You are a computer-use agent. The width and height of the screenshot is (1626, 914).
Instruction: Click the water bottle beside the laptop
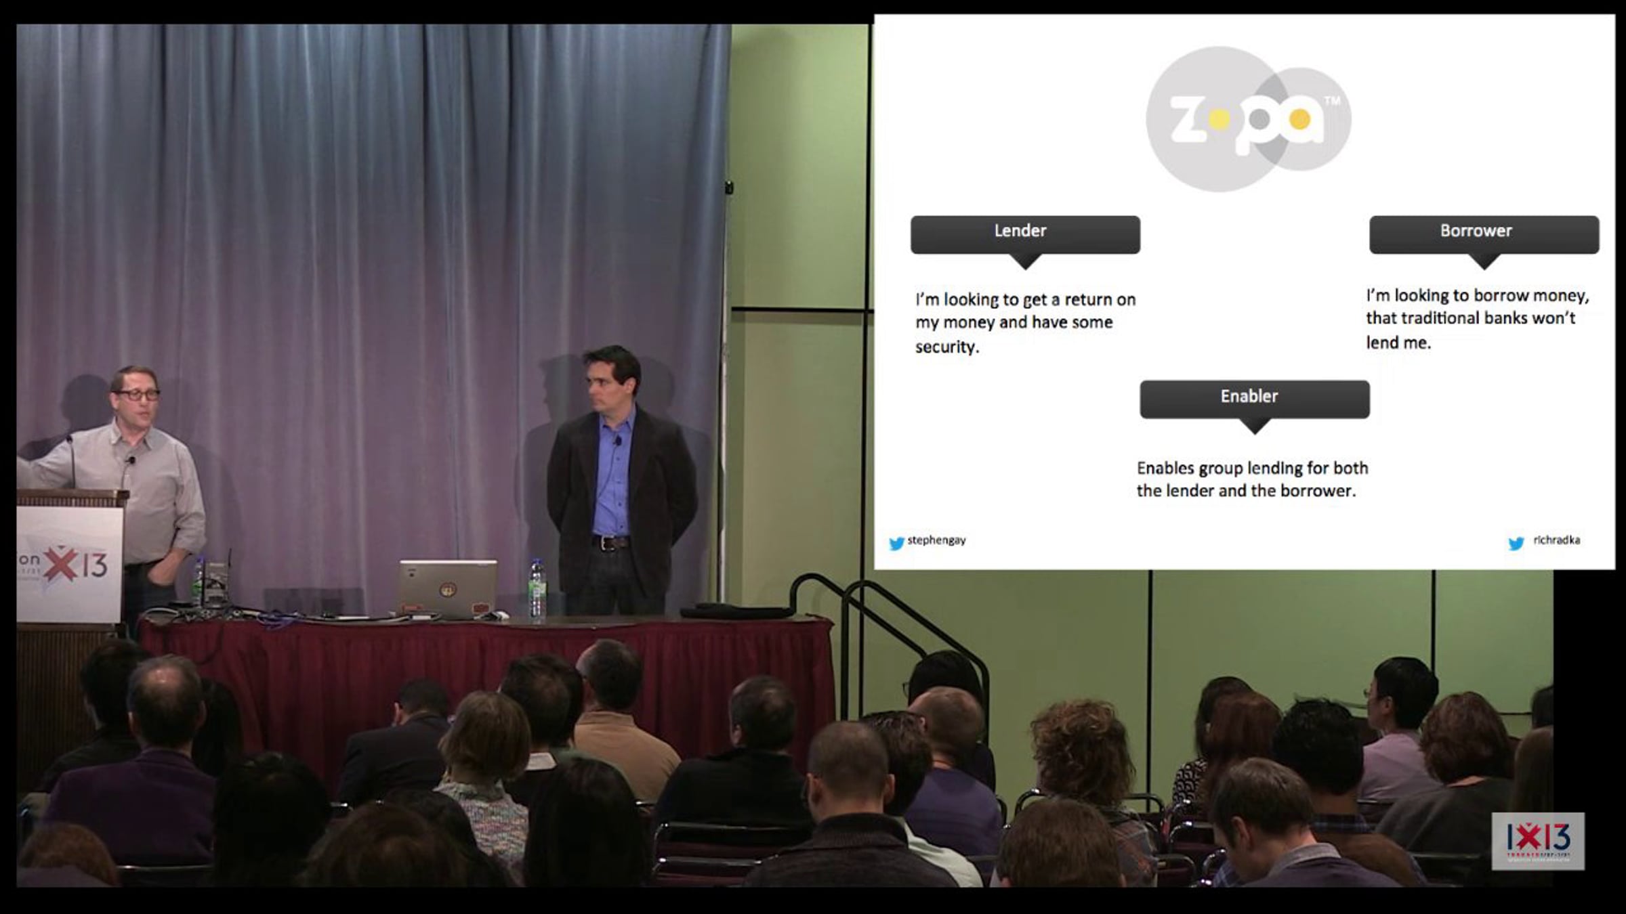pos(537,589)
